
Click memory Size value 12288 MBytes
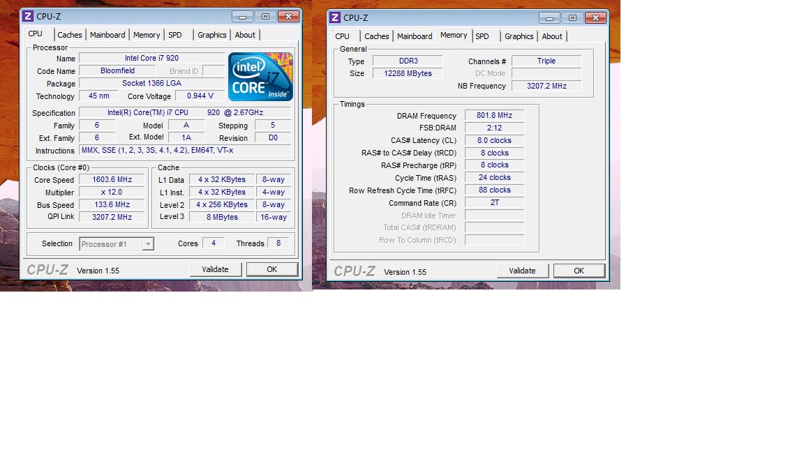(x=408, y=73)
